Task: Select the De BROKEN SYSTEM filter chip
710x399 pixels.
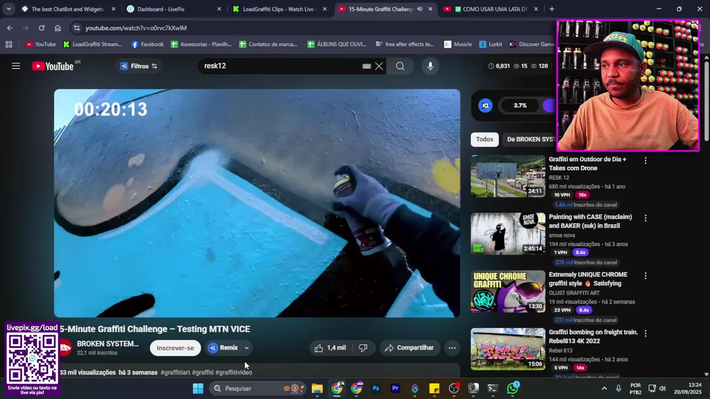Action: click(531, 139)
